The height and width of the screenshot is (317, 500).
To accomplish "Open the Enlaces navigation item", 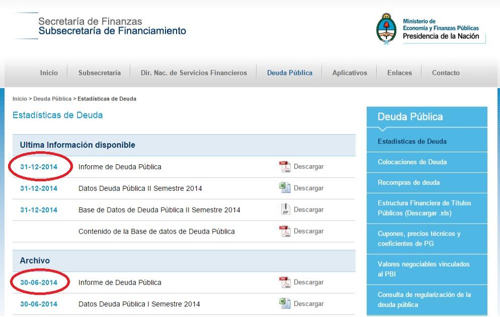I will [399, 73].
